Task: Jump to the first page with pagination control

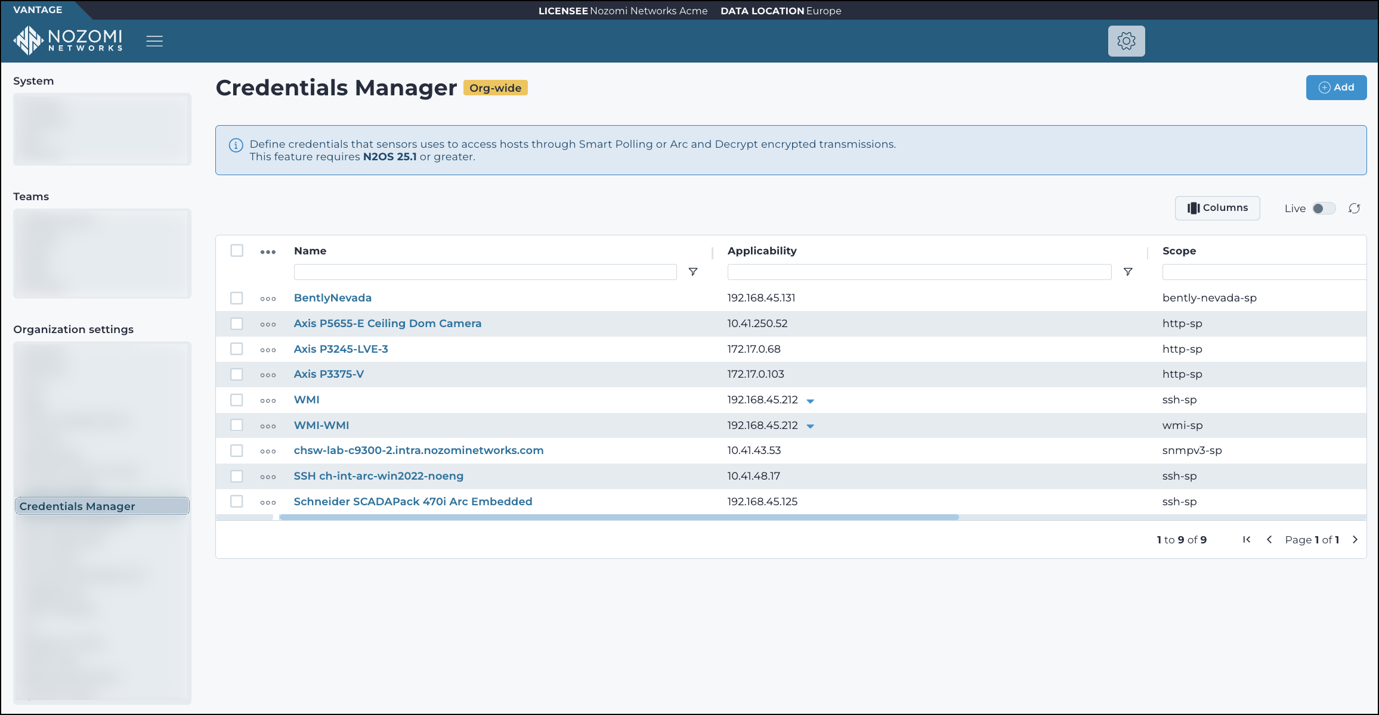Action: [x=1246, y=539]
